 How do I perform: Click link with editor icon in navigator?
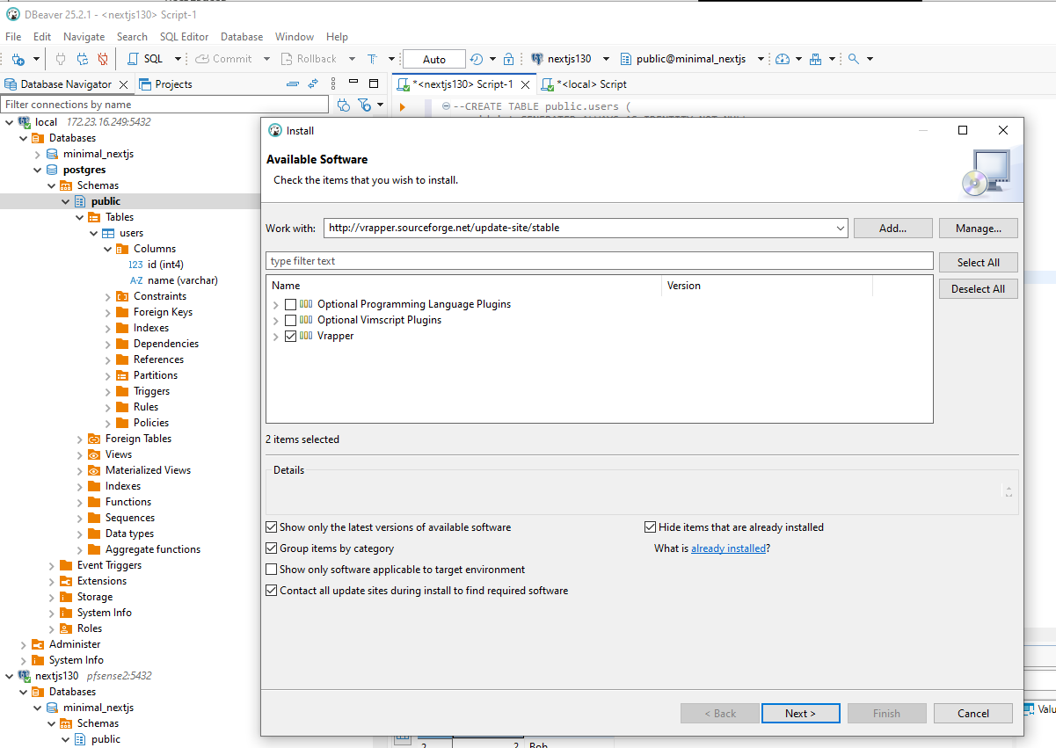click(x=313, y=84)
